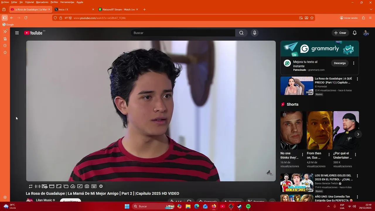This screenshot has height=211, width=375.
Task: Click the YouTube Buscar search field
Action: click(x=183, y=33)
